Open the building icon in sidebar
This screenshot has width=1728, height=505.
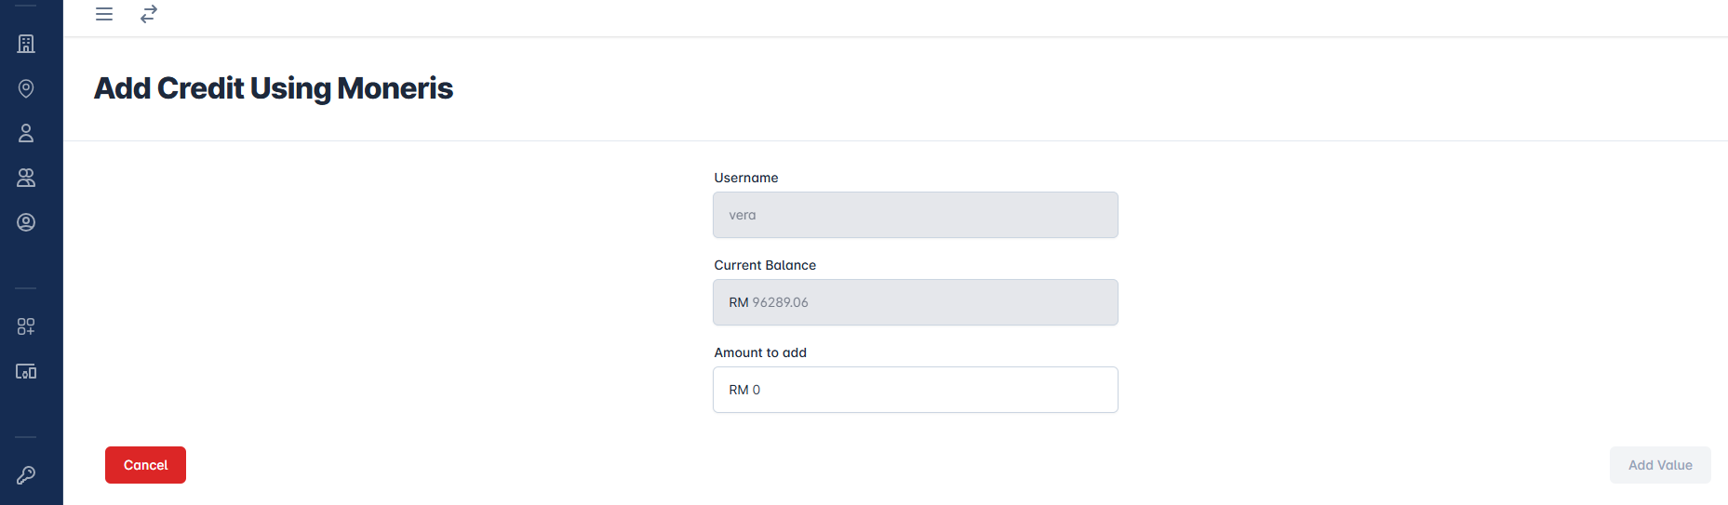(26, 44)
